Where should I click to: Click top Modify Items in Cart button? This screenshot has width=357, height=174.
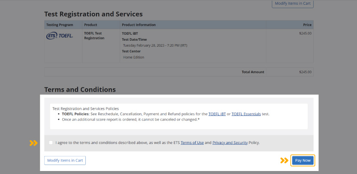coord(293,3)
